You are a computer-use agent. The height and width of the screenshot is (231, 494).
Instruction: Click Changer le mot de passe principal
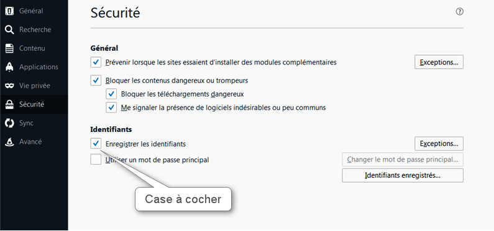(x=403, y=159)
